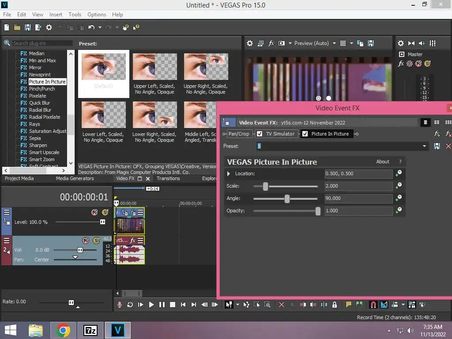Select the Radial Blur plug-in
The width and height of the screenshot is (452, 339).
click(40, 110)
